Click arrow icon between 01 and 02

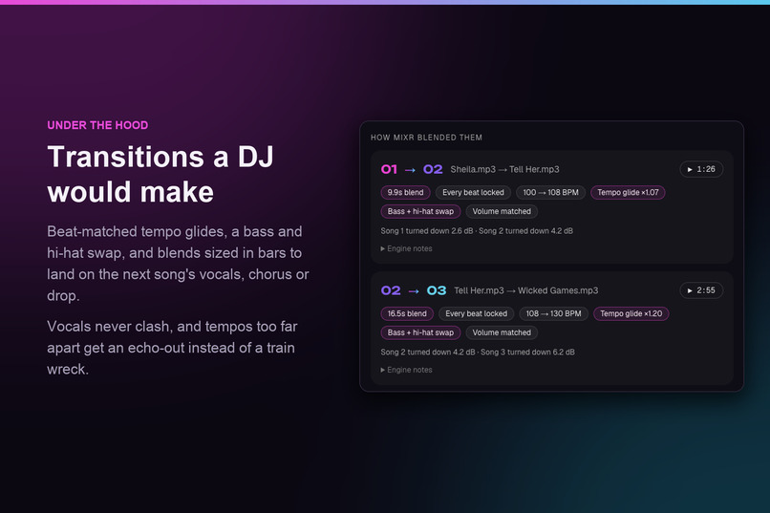tap(410, 170)
